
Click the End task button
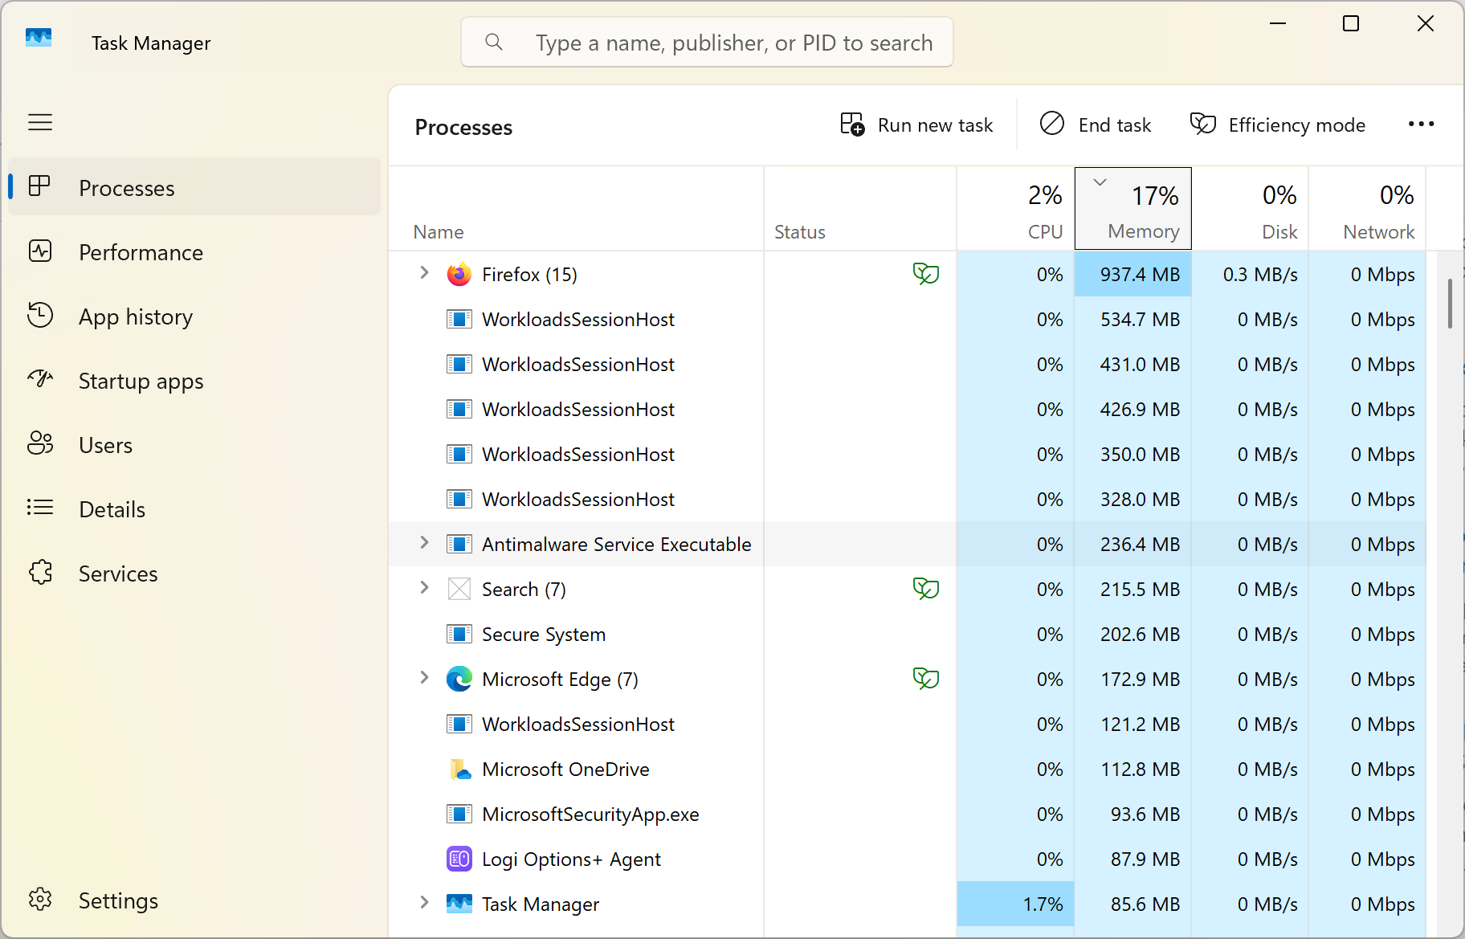(x=1096, y=125)
